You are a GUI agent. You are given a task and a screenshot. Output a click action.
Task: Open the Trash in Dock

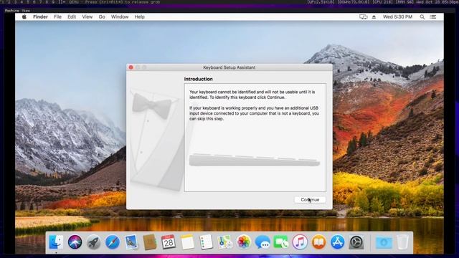point(403,242)
